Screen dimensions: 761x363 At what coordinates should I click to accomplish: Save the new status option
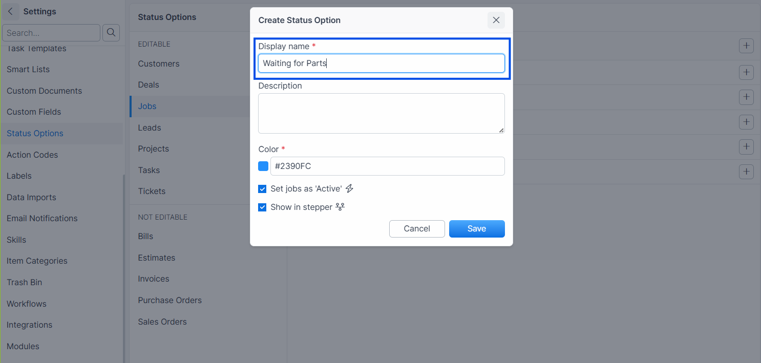477,229
